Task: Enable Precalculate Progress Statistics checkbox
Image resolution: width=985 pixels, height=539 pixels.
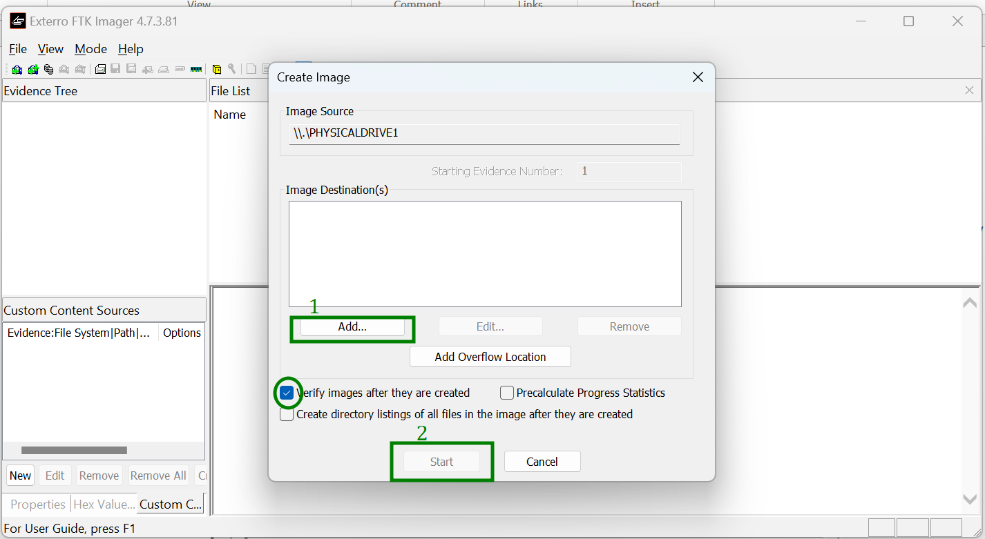Action: click(x=506, y=393)
